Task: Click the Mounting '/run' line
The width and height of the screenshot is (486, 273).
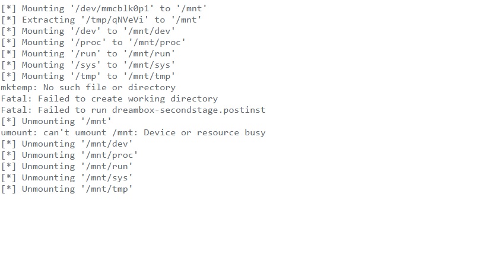Action: [x=88, y=53]
